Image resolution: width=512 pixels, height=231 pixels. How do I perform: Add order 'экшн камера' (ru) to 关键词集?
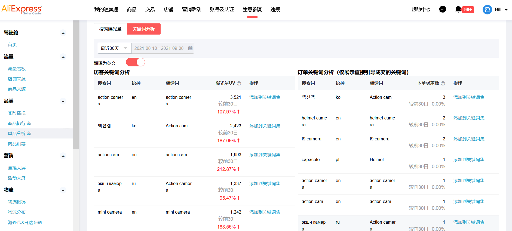click(x=469, y=222)
